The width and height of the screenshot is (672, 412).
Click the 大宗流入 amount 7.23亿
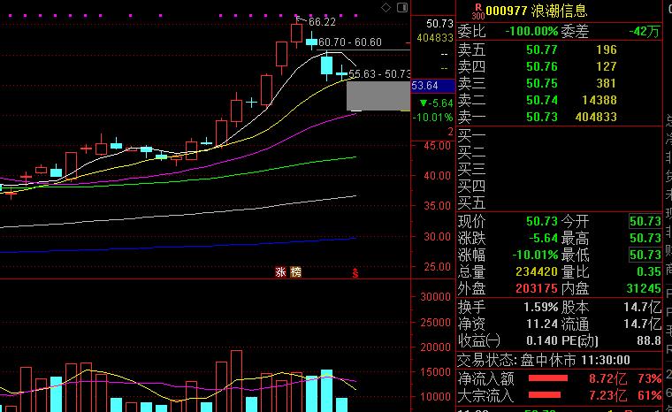pos(607,395)
